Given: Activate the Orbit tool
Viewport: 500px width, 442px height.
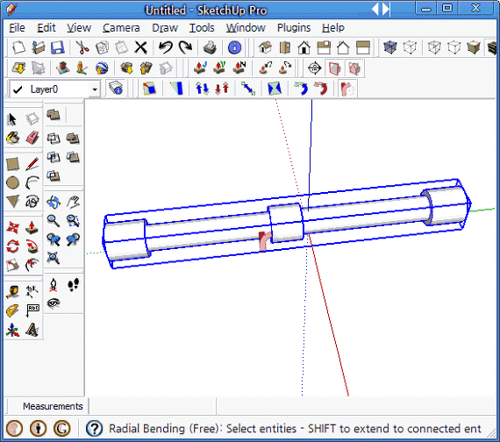Looking at the screenshot, I should (54, 203).
